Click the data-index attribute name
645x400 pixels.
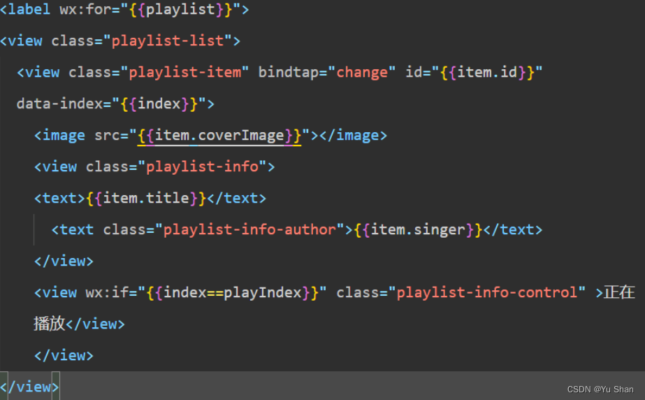pos(59,103)
